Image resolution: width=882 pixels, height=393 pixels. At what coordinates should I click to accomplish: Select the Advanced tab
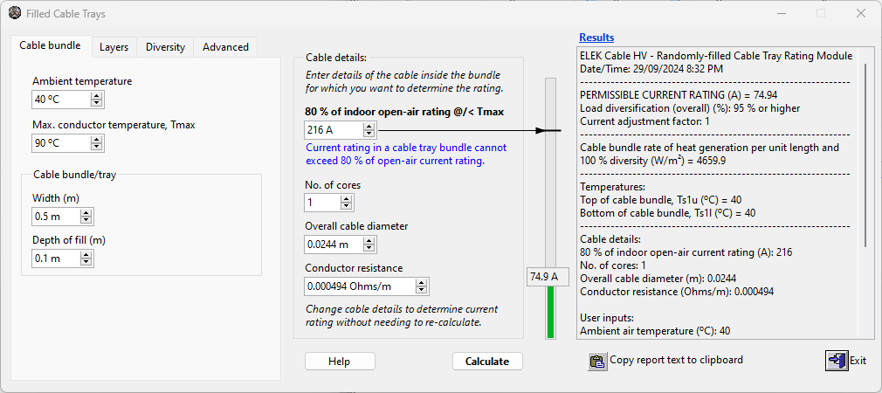(225, 47)
